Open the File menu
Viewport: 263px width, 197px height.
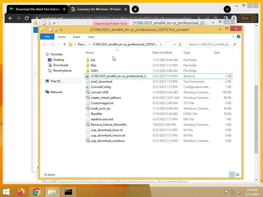47,37
